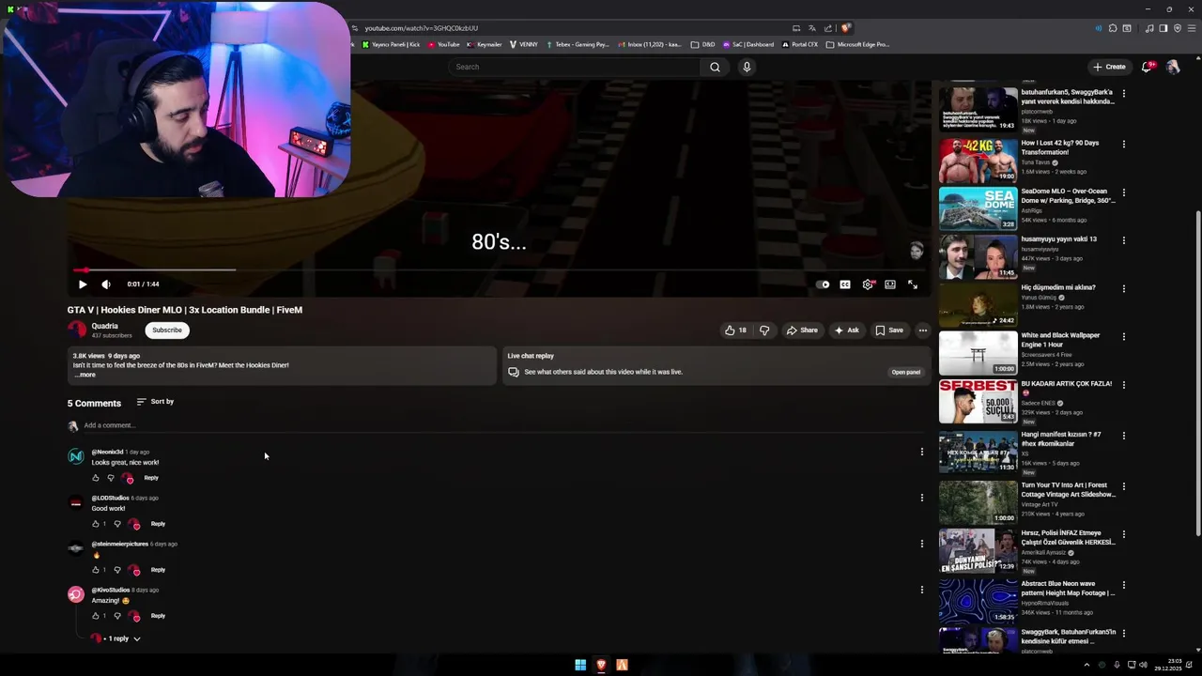This screenshot has height=676, width=1202.
Task: Click the magnifier search button
Action: coord(716,67)
